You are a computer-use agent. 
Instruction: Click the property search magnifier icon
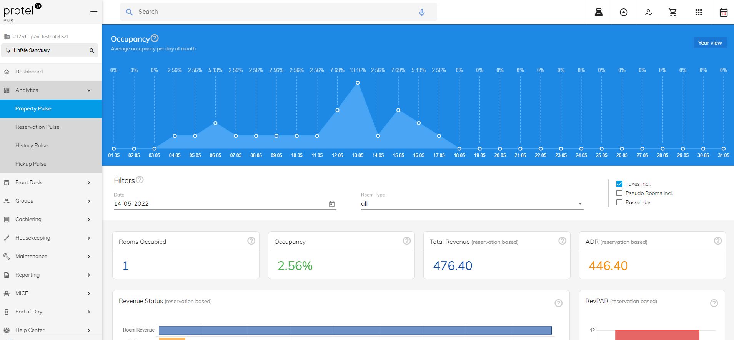coord(92,50)
